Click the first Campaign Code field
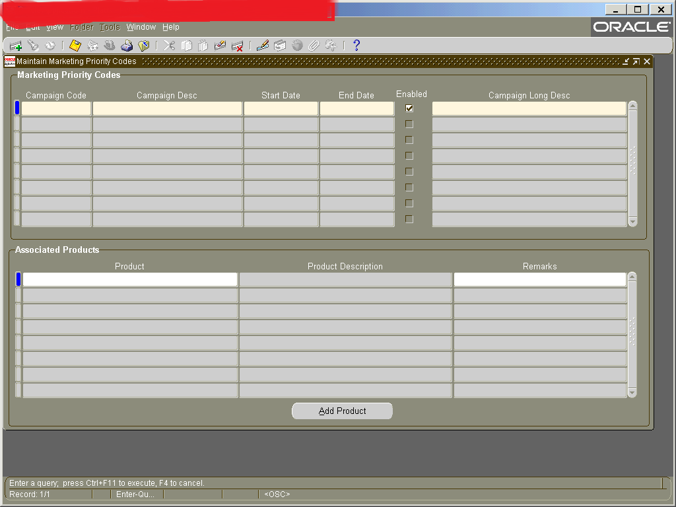 point(56,108)
